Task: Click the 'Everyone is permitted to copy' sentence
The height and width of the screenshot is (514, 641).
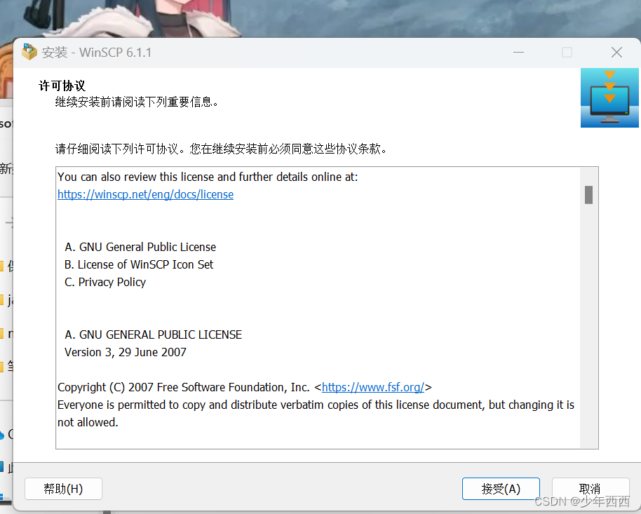Action: 316,414
